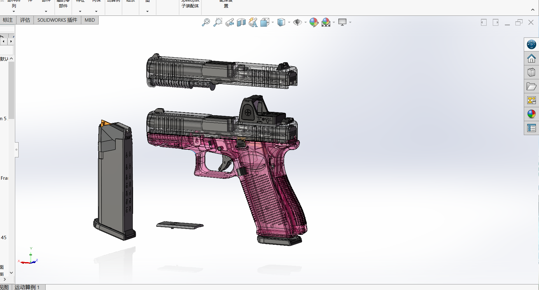Viewport: 539px width, 290px height.
Task: Open Edit Appearance color sphere tool
Action: [x=314, y=22]
